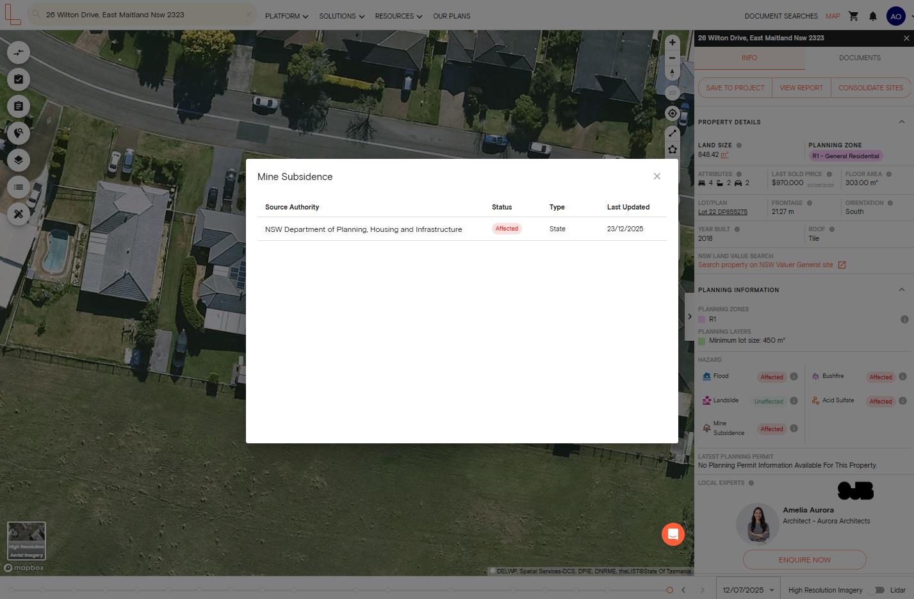
Task: Switch to the Documents tab
Action: [x=860, y=58]
